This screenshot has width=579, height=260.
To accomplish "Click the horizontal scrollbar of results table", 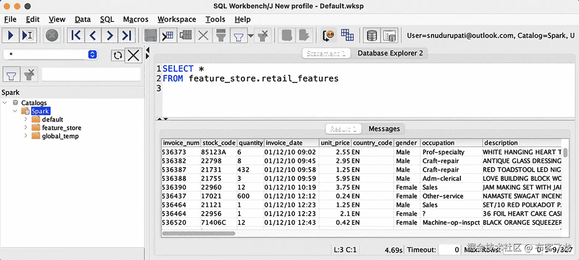I will click(x=198, y=233).
